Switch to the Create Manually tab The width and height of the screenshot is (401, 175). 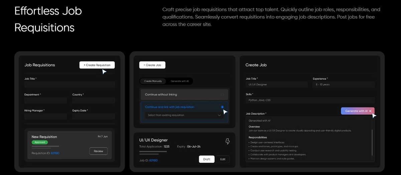[x=153, y=81]
